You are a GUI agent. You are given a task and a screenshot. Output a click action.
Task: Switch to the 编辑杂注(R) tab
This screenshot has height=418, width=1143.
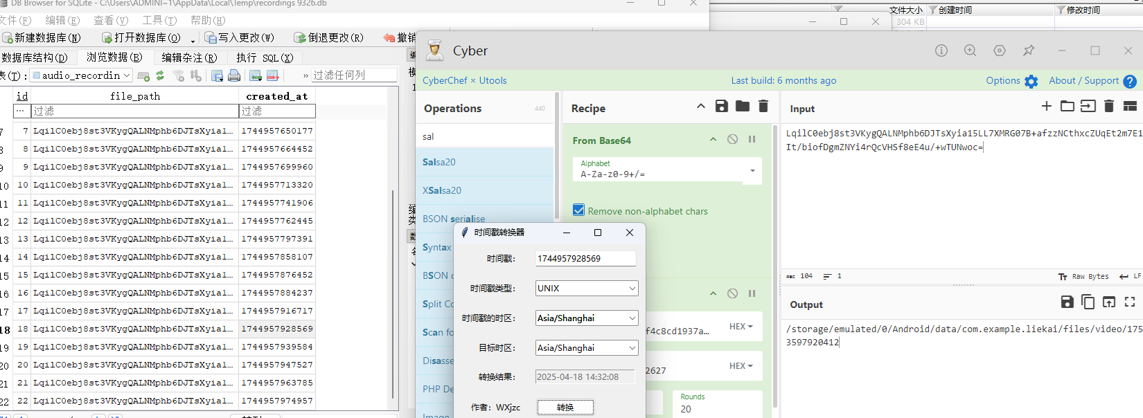[x=189, y=57]
